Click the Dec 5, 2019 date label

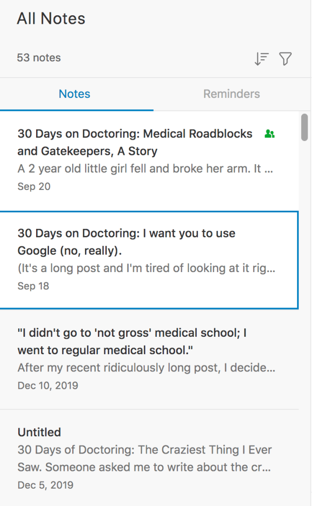tap(45, 485)
